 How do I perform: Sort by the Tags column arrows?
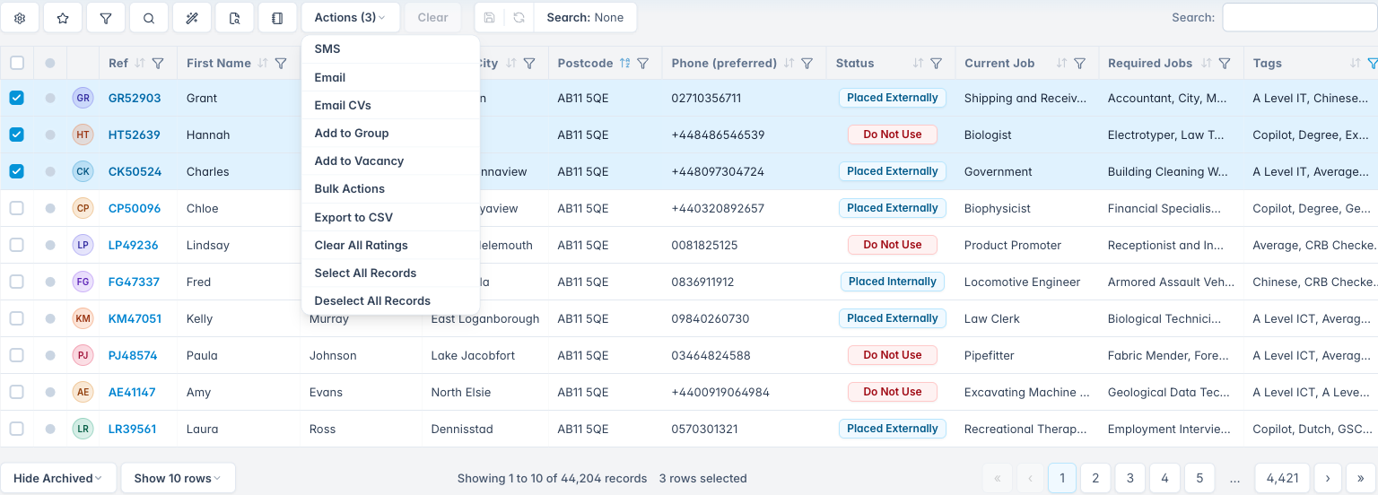(x=1356, y=64)
